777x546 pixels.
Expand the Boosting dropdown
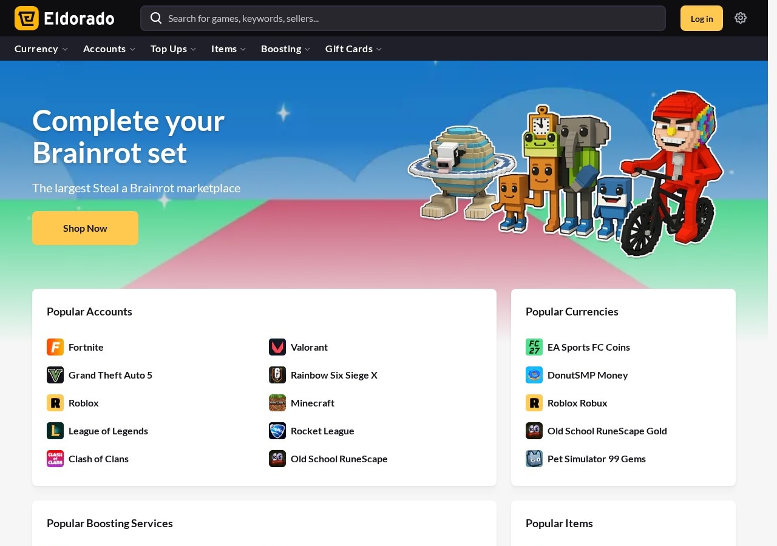pos(286,49)
